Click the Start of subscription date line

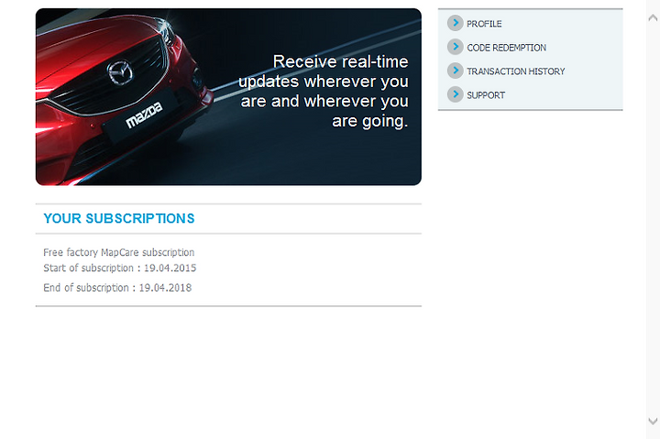pos(119,269)
